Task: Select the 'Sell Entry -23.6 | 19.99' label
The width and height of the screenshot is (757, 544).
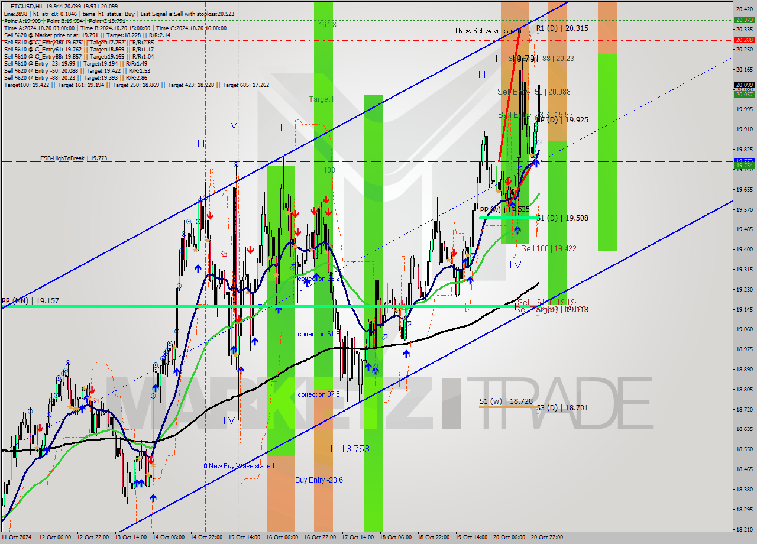Action: click(535, 115)
